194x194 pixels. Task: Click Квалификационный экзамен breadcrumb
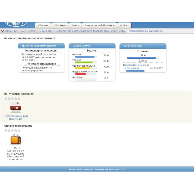(x=146, y=31)
